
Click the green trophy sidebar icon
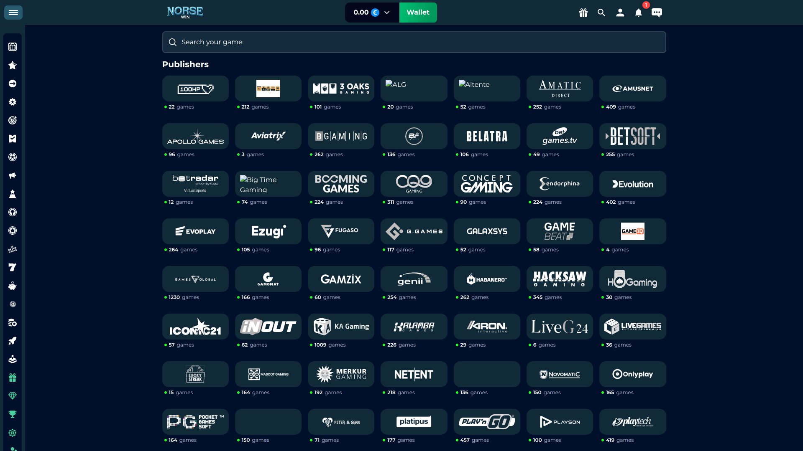[13, 414]
